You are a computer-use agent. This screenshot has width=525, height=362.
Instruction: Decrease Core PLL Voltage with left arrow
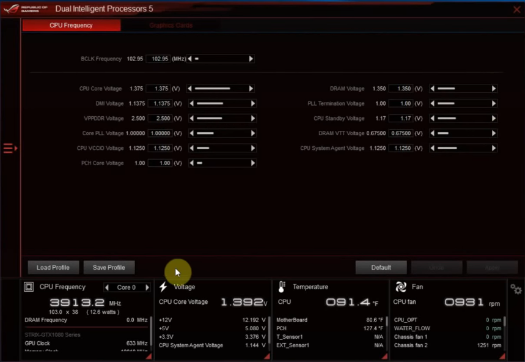click(191, 133)
